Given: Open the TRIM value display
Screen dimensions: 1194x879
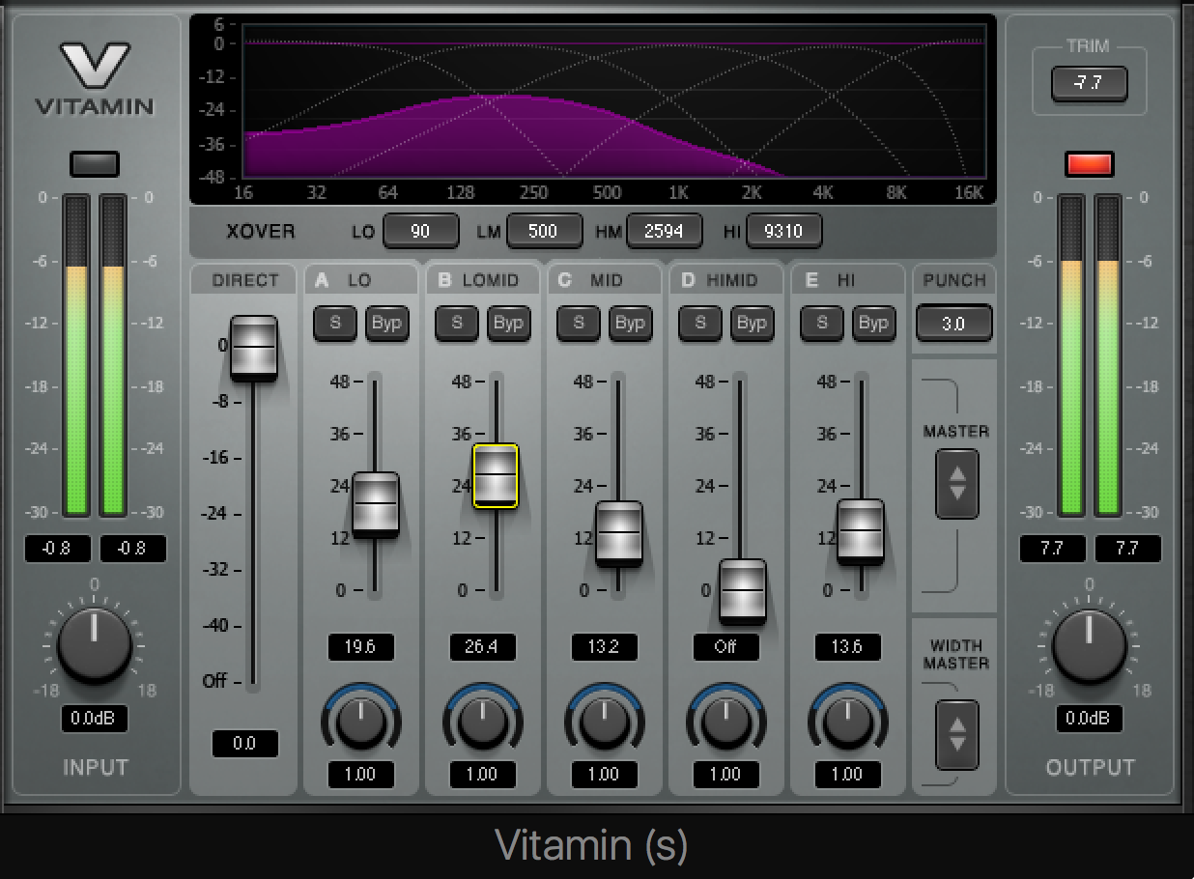Looking at the screenshot, I should (1088, 83).
